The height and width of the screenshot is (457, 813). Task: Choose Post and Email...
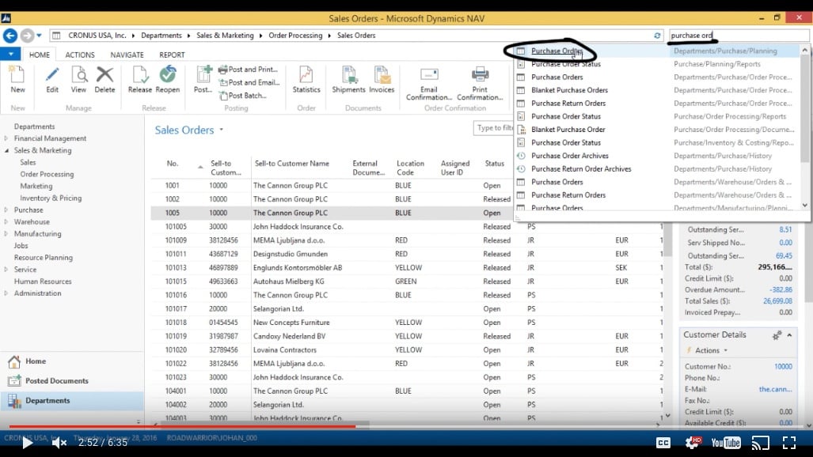click(249, 82)
